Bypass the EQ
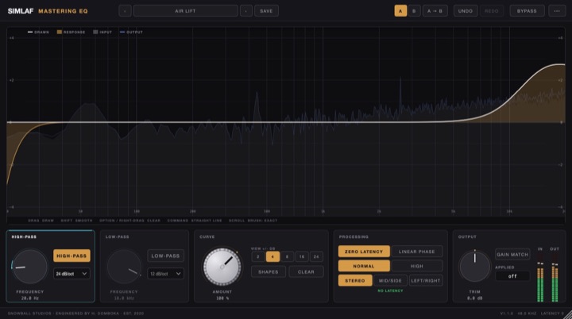The width and height of the screenshot is (572, 319). (x=527, y=11)
